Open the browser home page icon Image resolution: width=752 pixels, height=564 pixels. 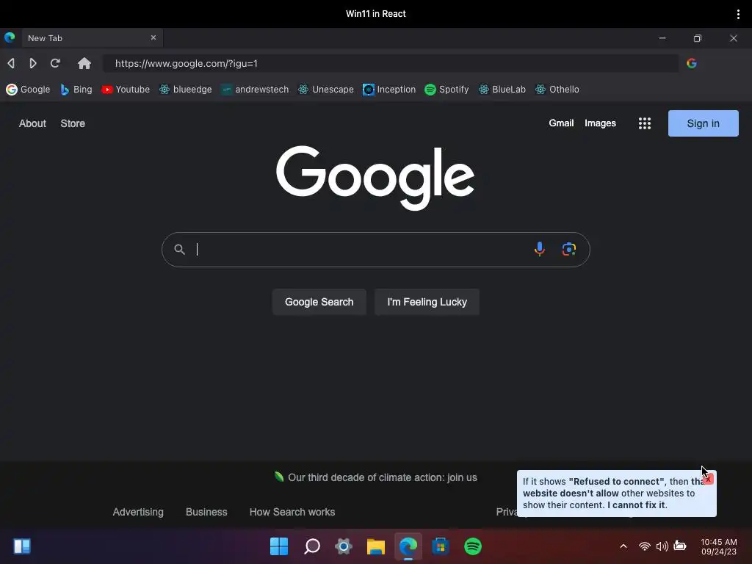84,63
